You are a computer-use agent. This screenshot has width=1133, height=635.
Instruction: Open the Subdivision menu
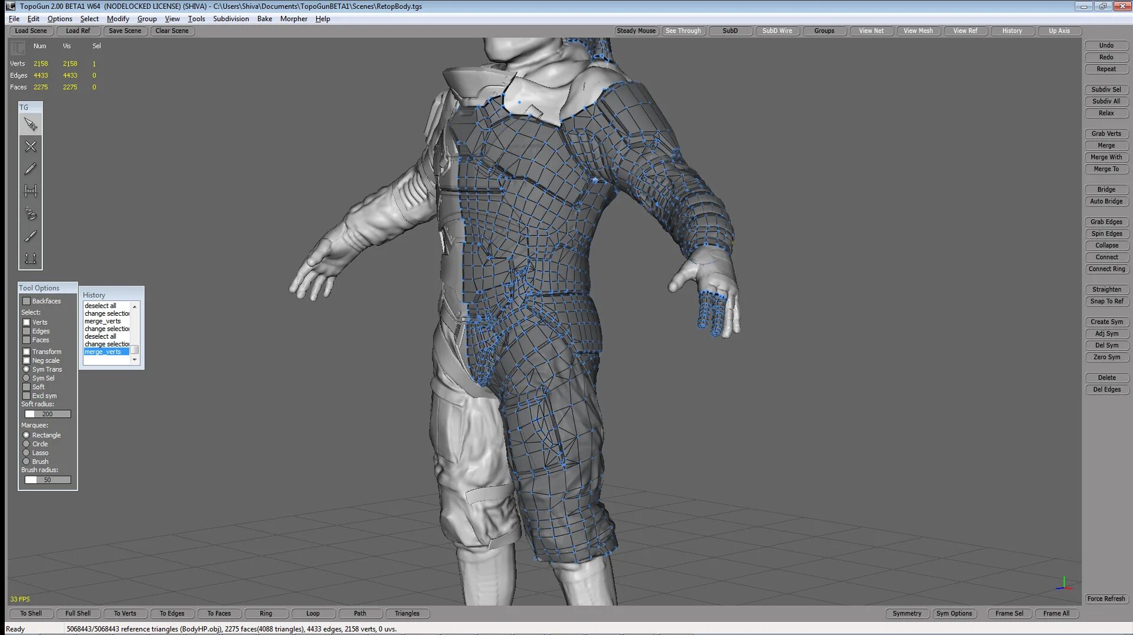[x=231, y=19]
